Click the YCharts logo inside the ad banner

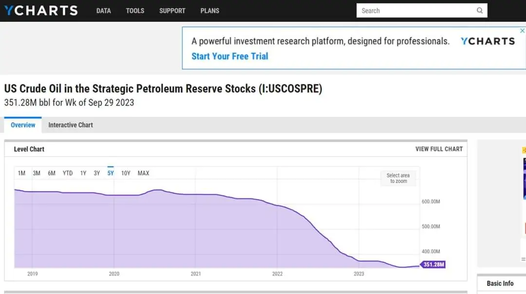488,41
